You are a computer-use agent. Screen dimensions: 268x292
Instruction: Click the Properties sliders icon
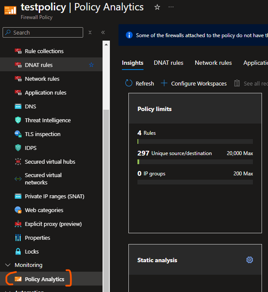[x=18, y=238]
